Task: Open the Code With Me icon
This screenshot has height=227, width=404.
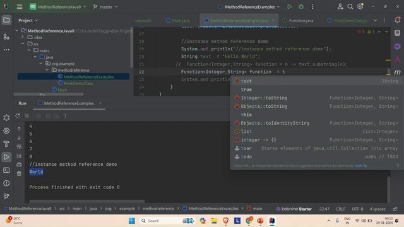Action: [340, 7]
